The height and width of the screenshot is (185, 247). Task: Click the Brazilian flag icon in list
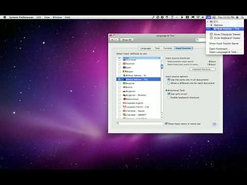124,83
